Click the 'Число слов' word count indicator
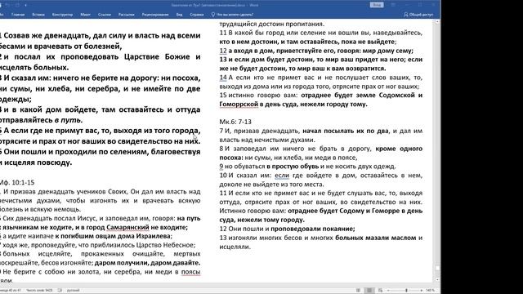The image size is (523, 294). click(39, 291)
